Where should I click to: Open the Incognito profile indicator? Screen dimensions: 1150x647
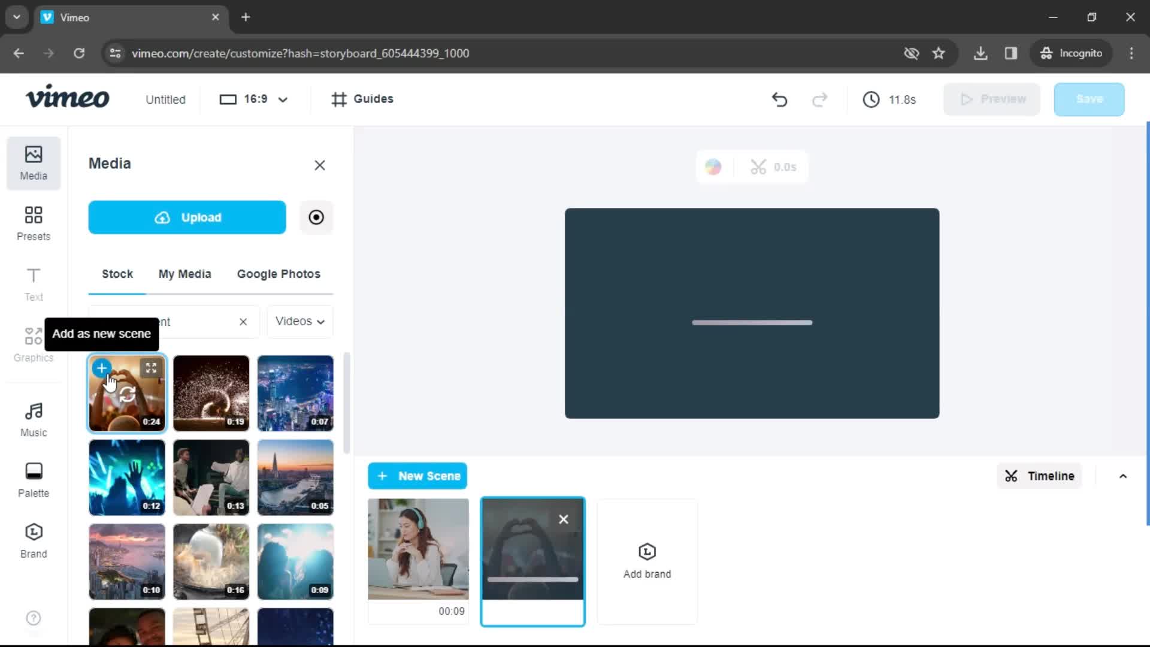[1072, 53]
